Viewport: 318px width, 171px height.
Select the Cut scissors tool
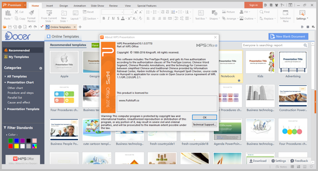(x=16, y=12)
